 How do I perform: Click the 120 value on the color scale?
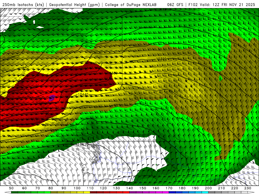[x=103, y=188]
